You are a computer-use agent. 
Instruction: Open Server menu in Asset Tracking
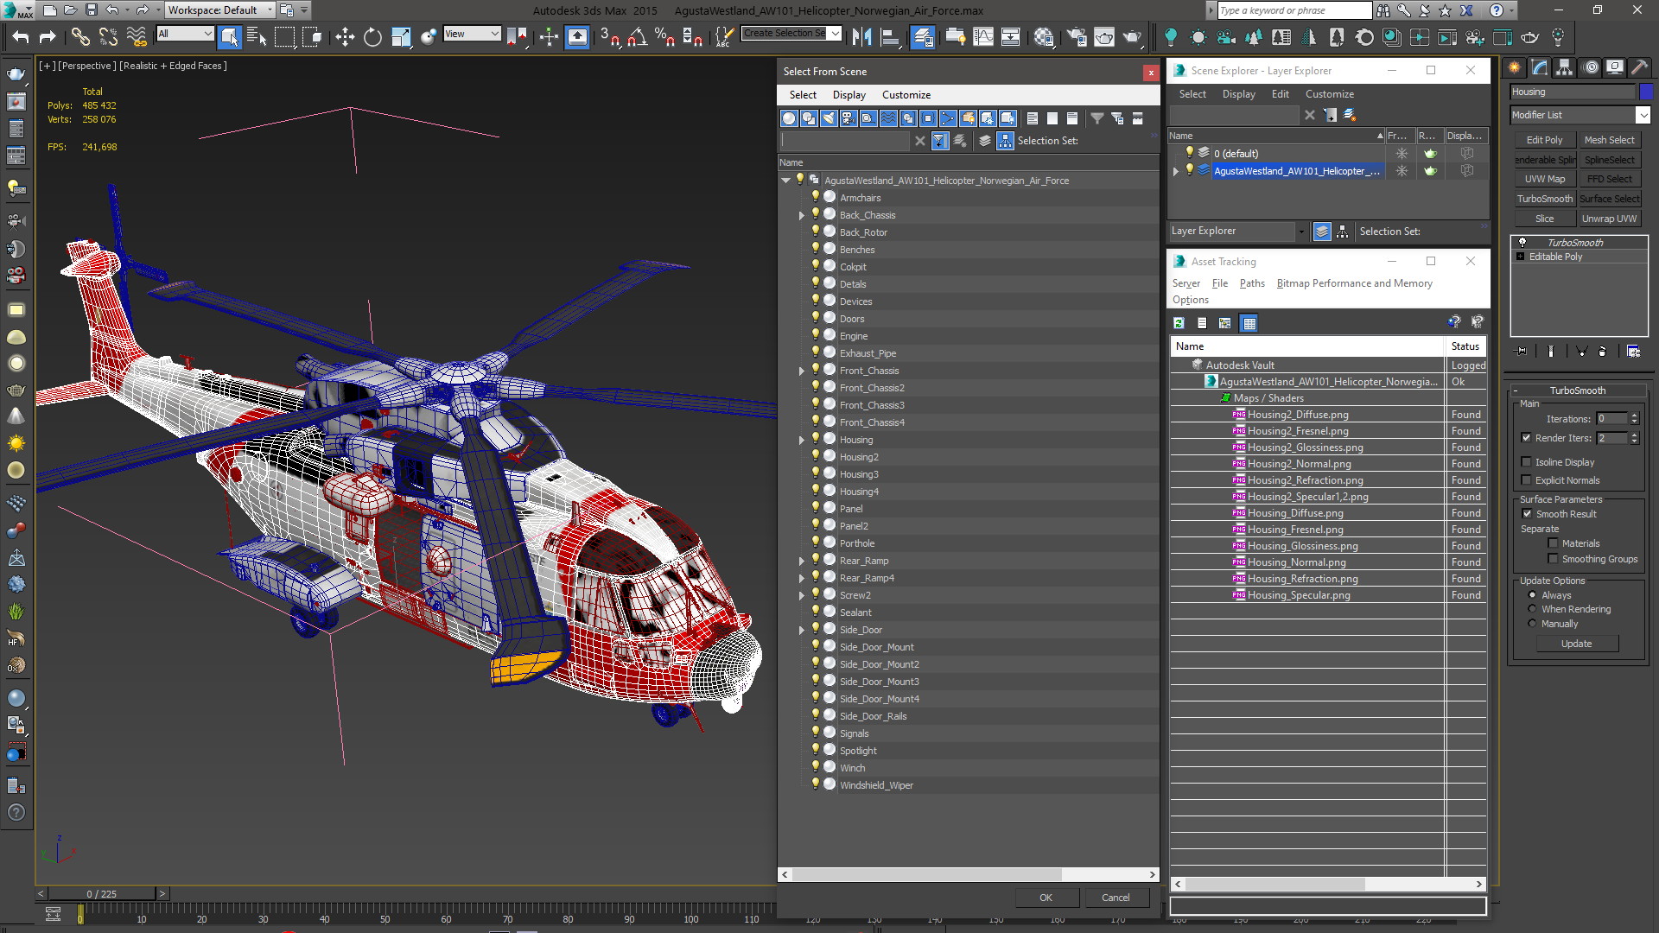(x=1186, y=283)
